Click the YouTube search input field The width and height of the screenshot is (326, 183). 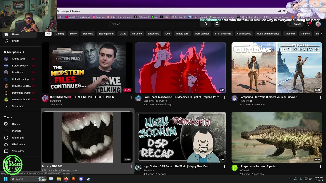coord(155,24)
